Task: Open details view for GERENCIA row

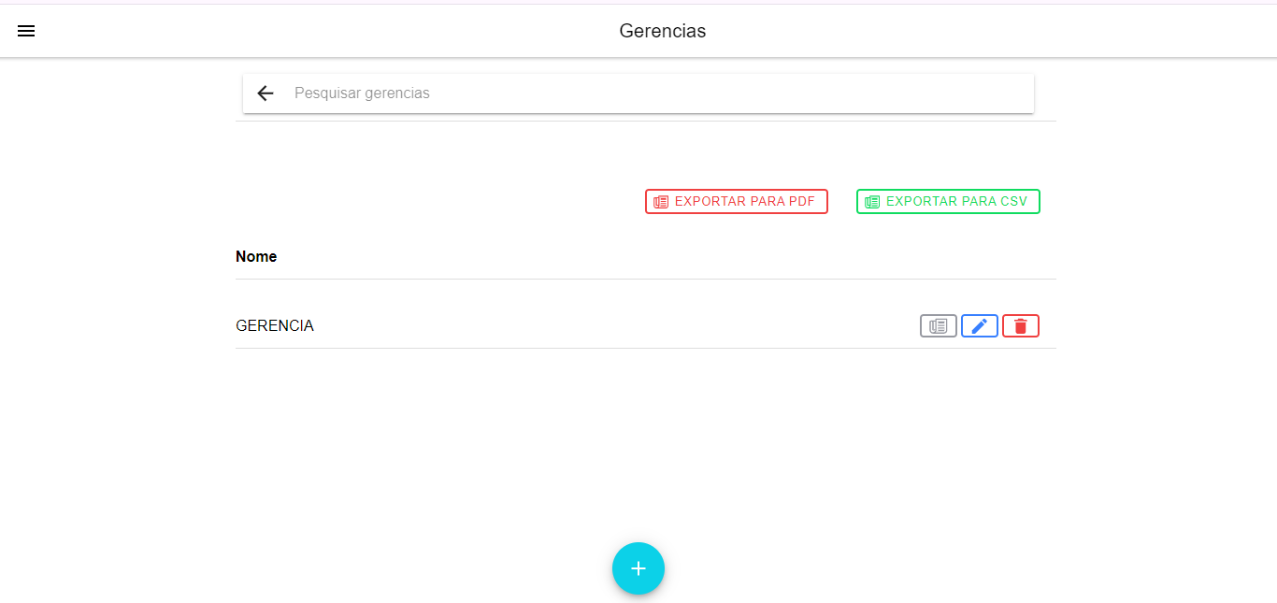Action: click(x=938, y=326)
